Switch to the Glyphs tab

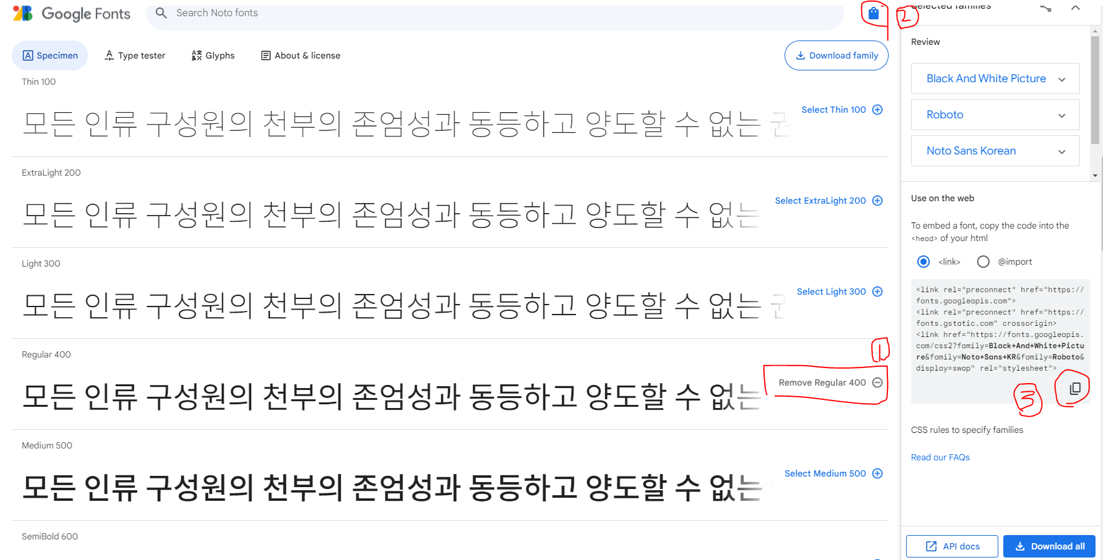coord(213,55)
